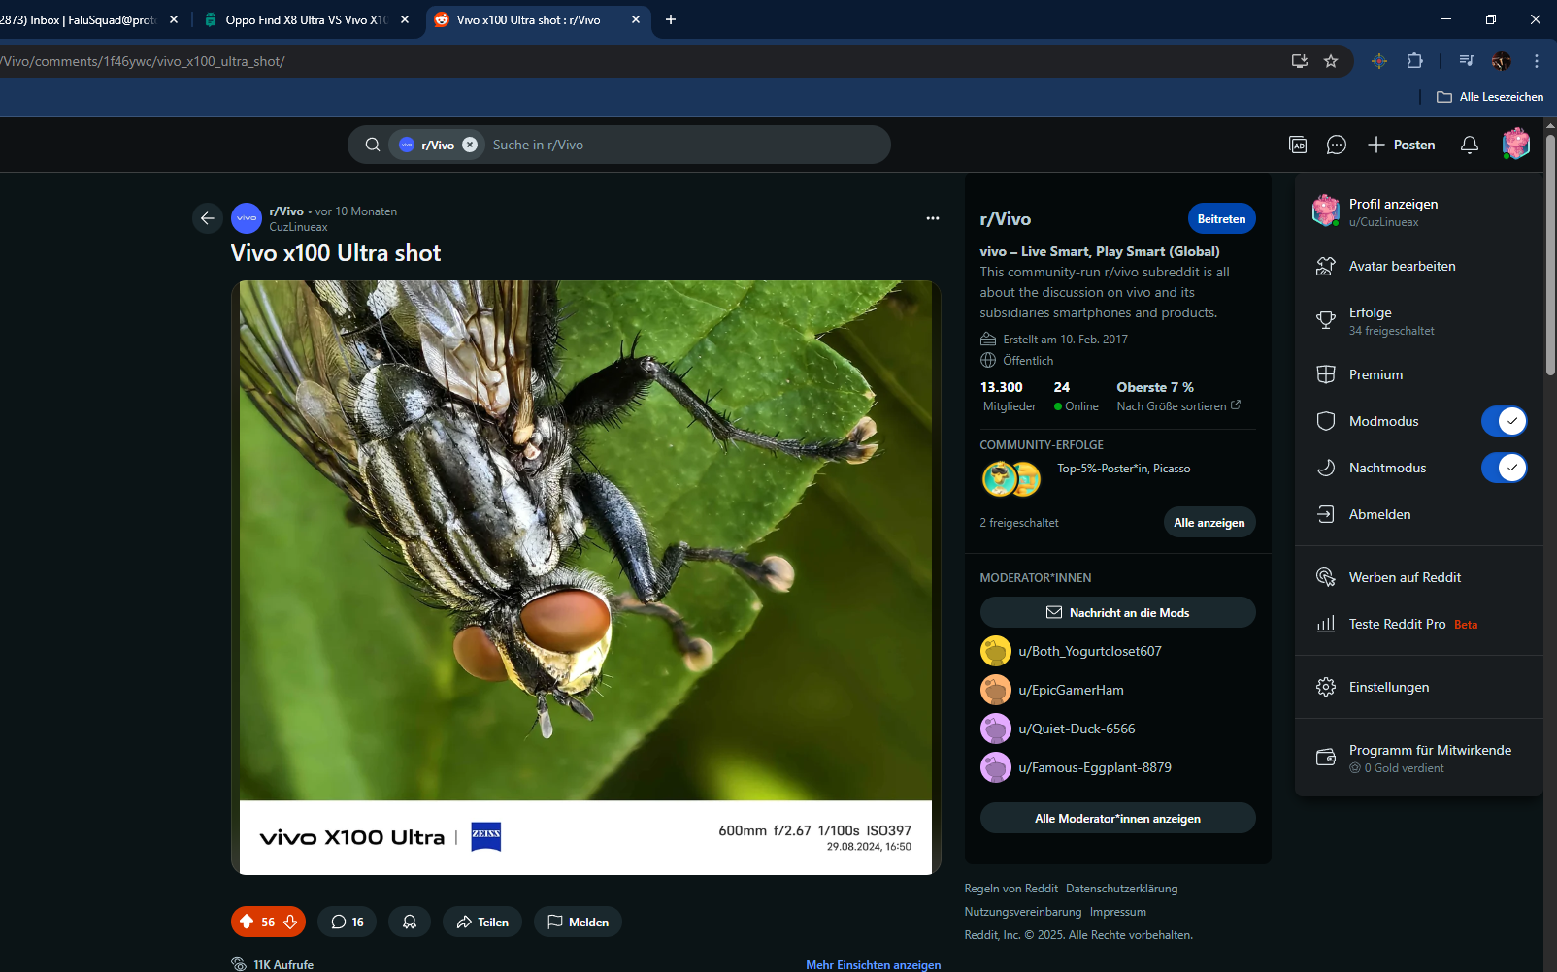Open the chat bubble icon

[1337, 145]
